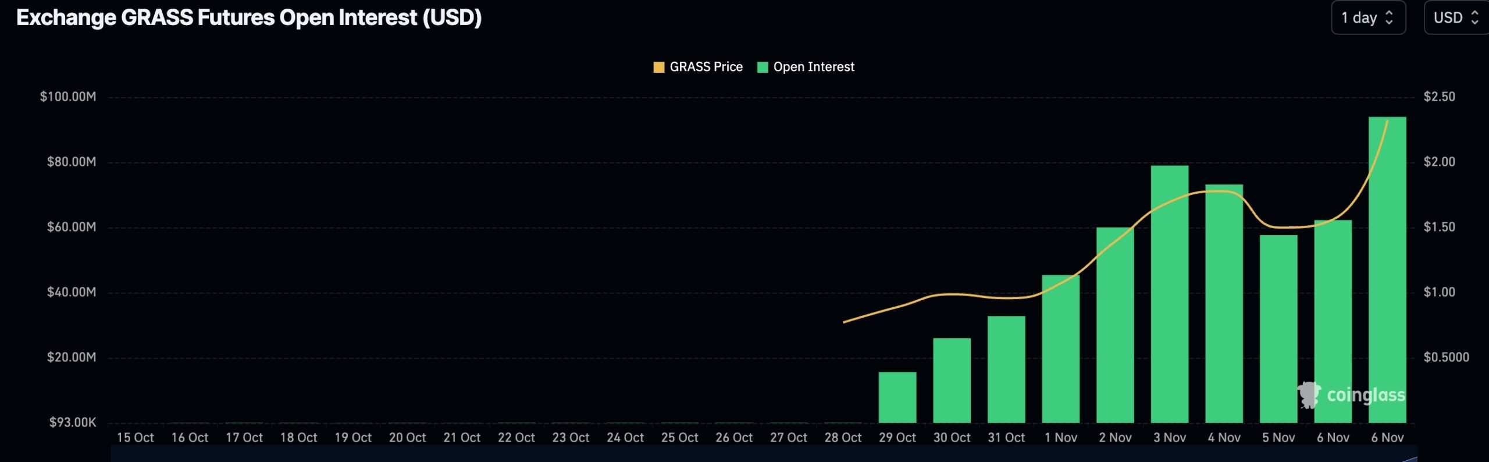Click the $1.00 price axis label
The height and width of the screenshot is (462, 1489).
(x=1439, y=292)
